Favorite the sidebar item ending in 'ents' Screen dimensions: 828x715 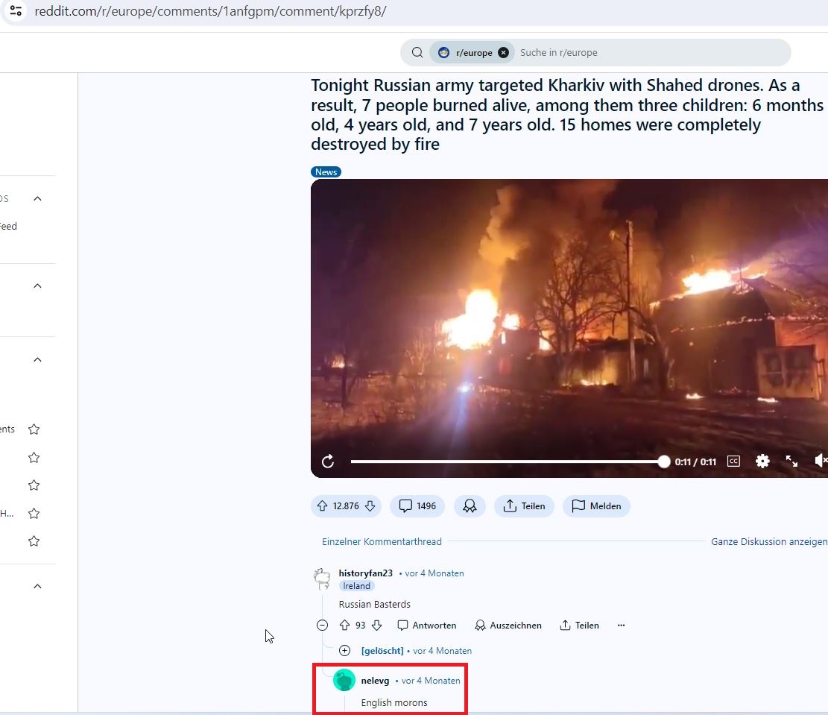point(34,429)
